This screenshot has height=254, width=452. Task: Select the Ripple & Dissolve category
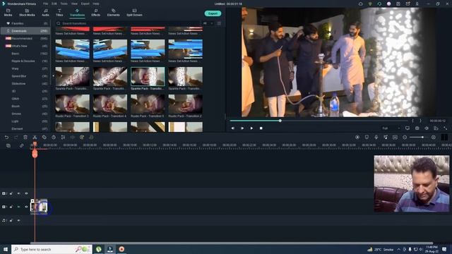[x=25, y=61]
